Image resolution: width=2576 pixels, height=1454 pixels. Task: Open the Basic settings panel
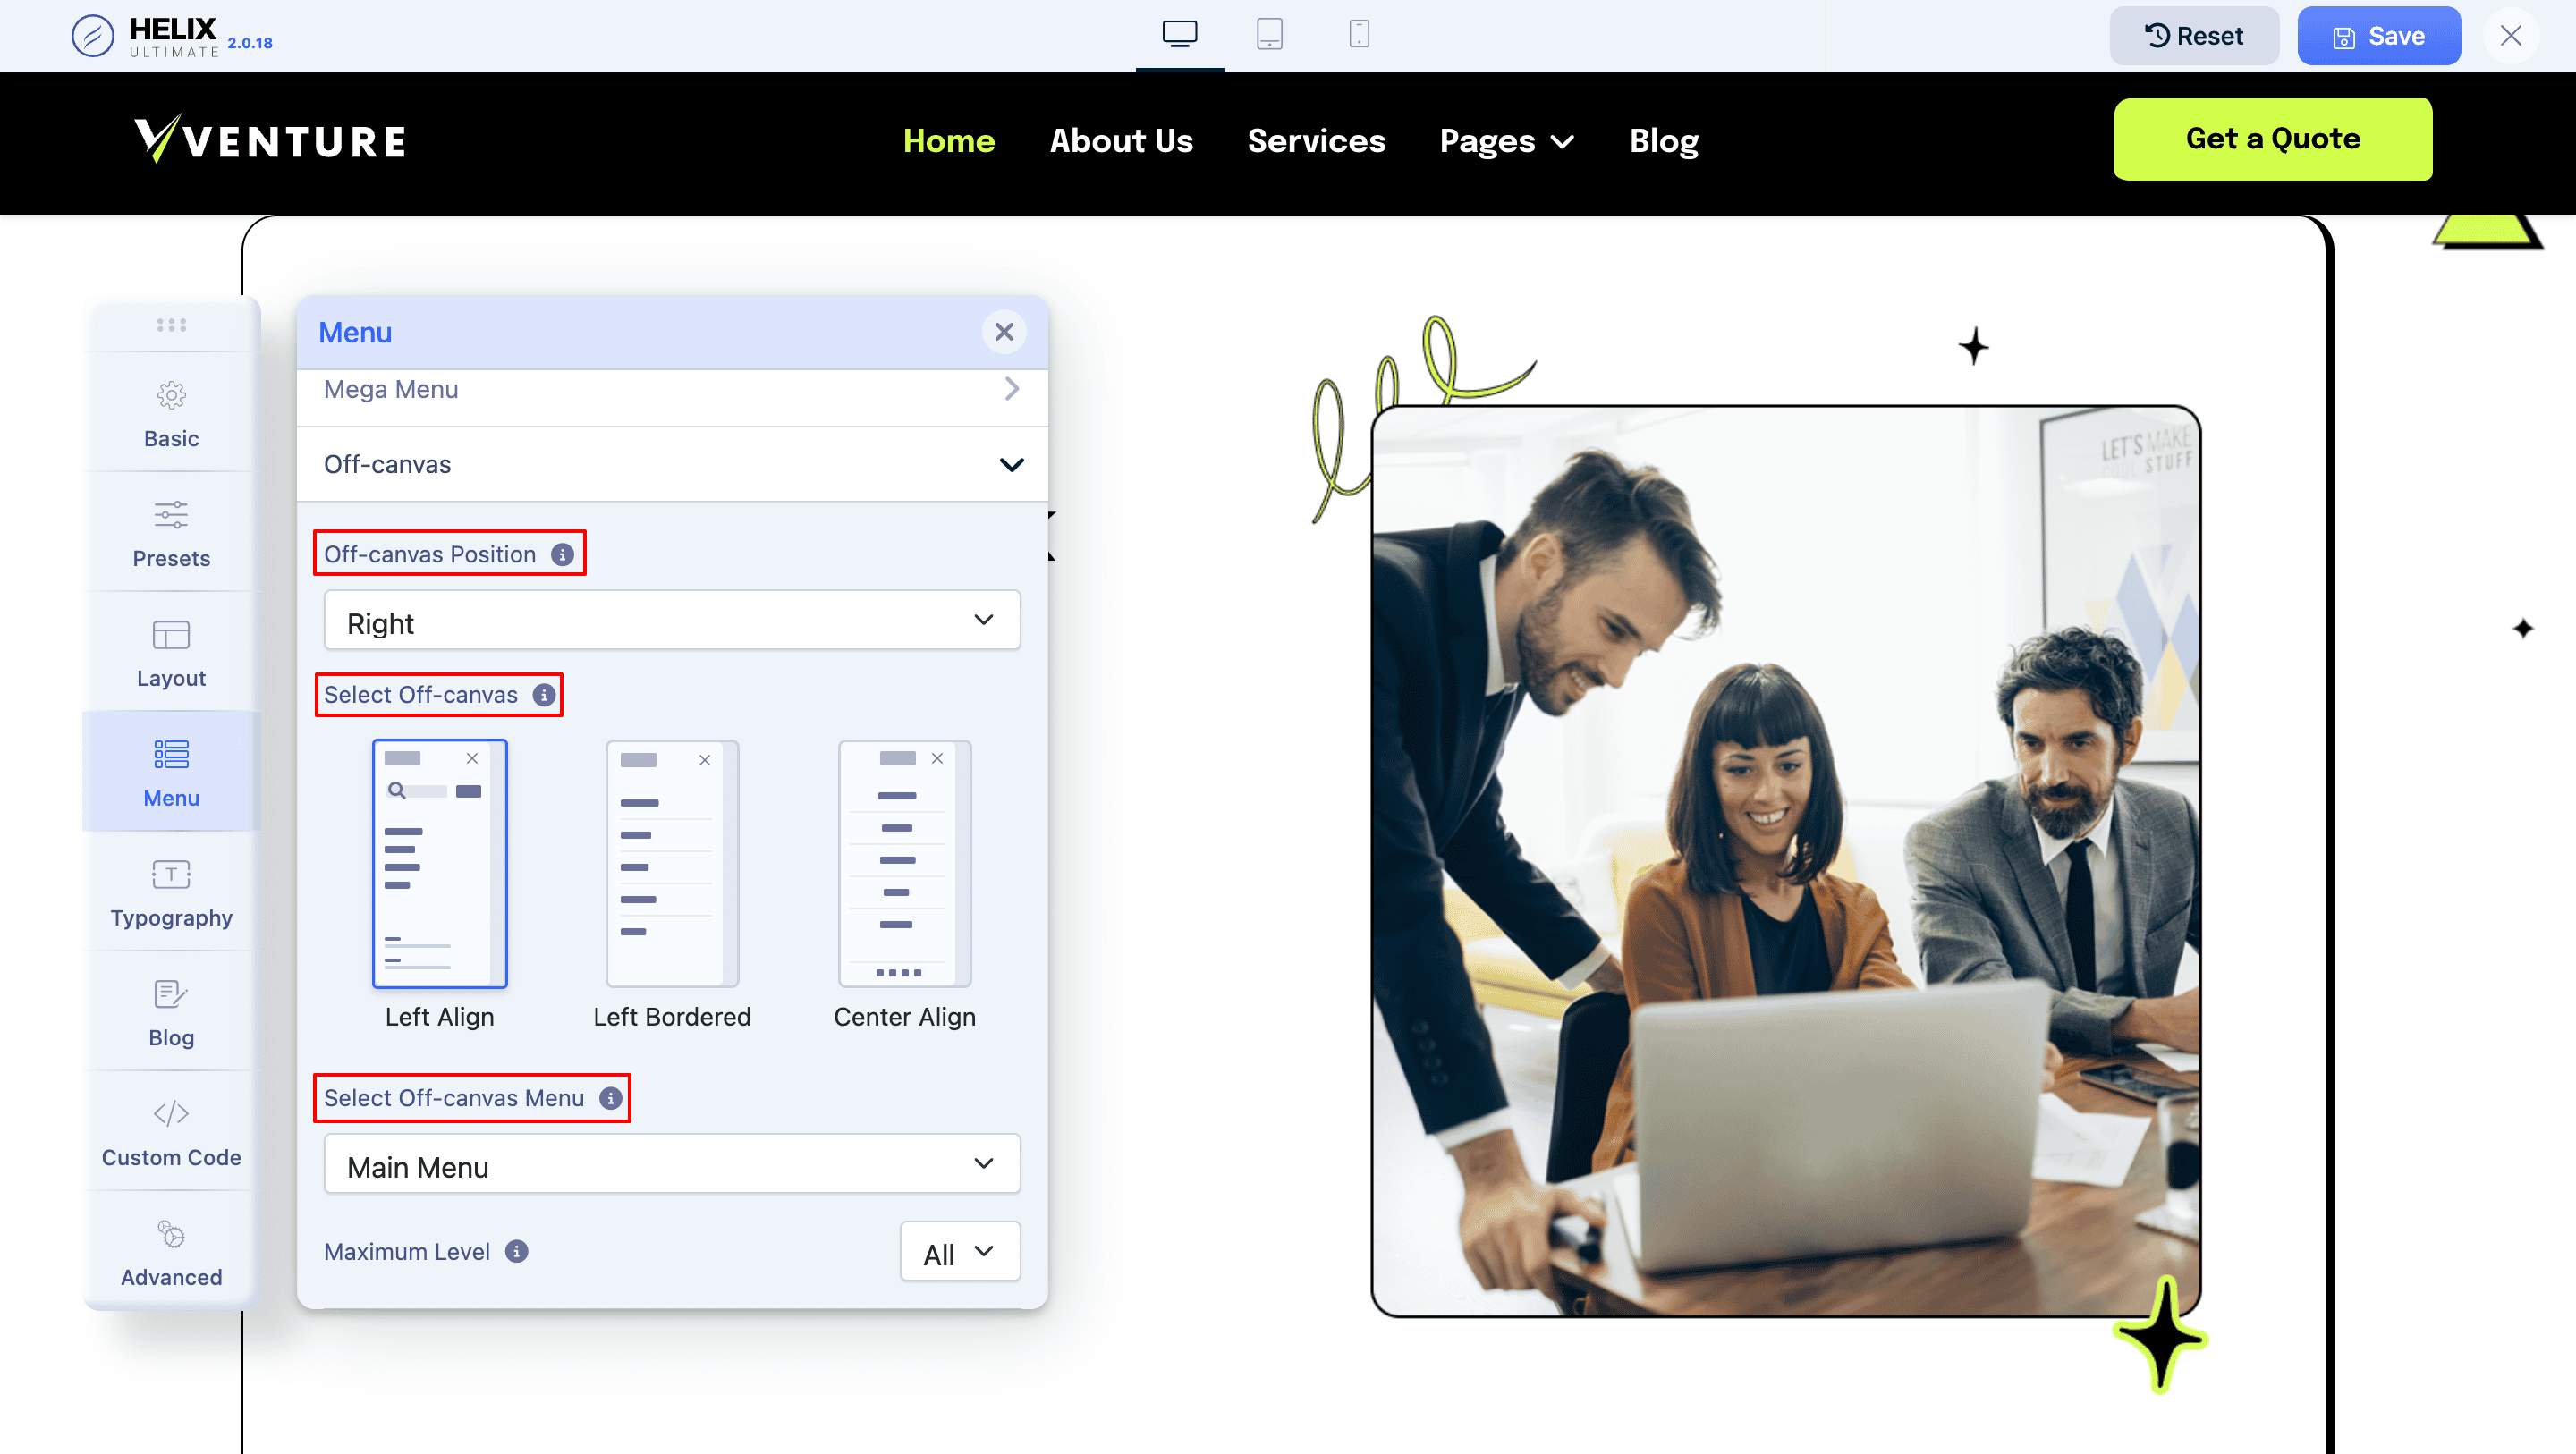[x=171, y=413]
